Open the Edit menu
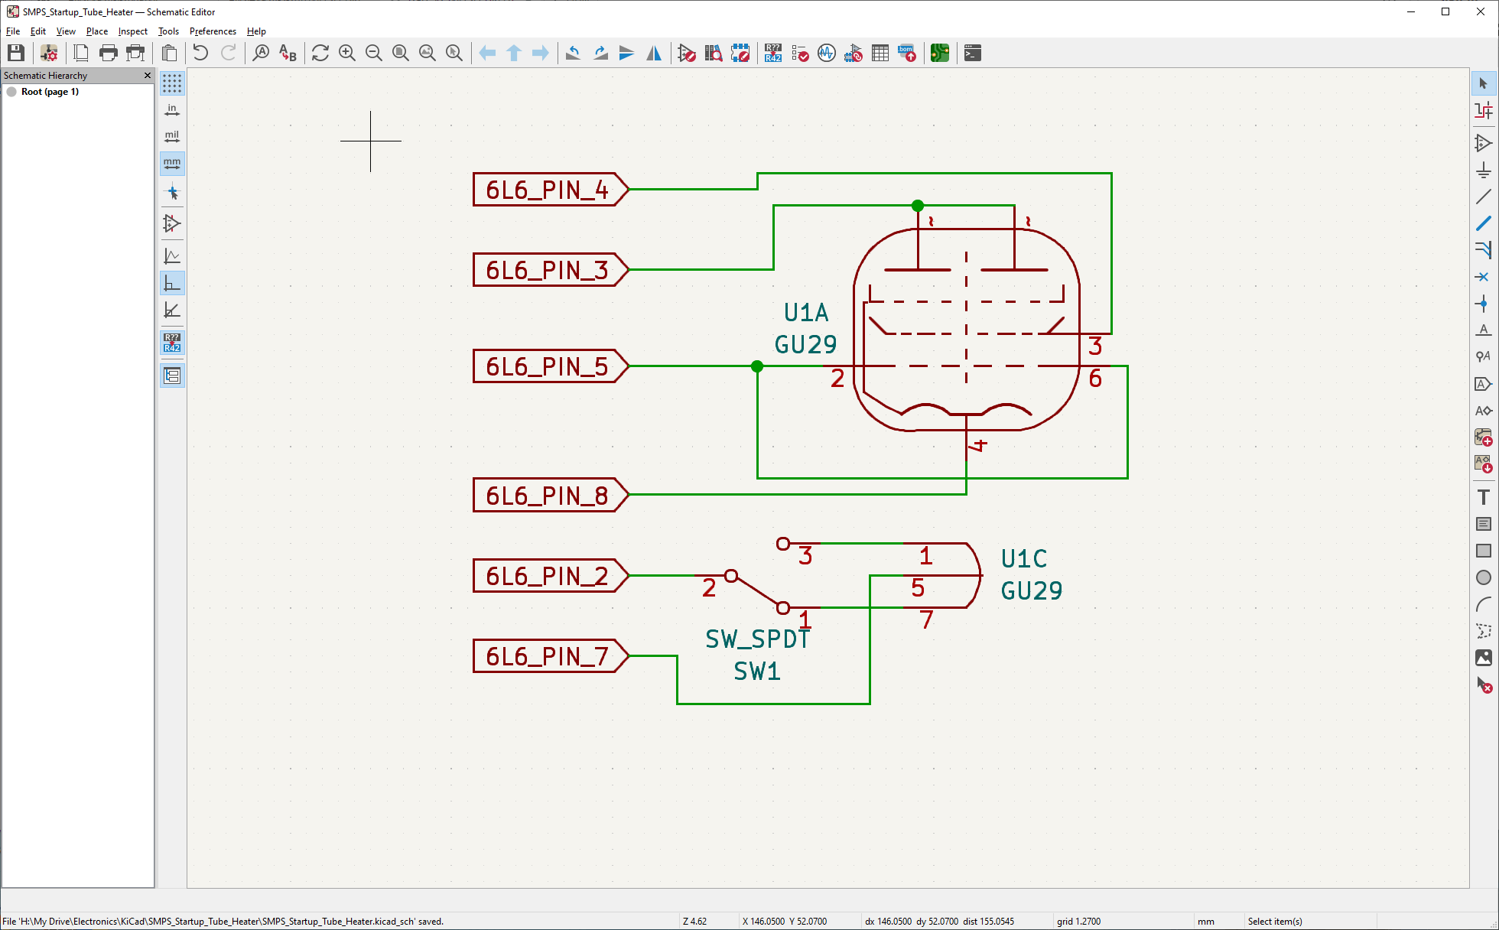 (38, 31)
